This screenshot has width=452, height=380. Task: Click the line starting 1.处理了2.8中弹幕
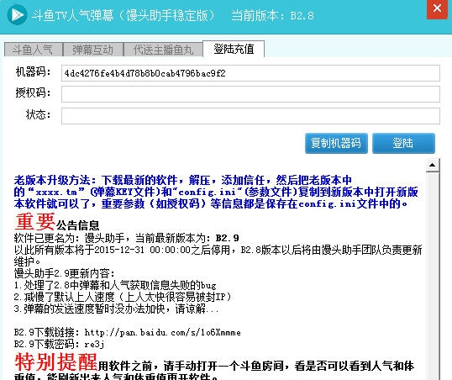(115, 285)
